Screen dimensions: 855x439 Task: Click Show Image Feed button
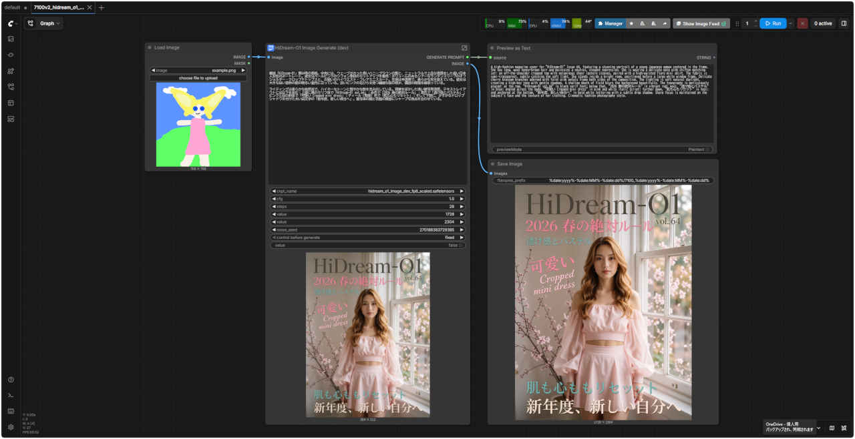pos(701,23)
